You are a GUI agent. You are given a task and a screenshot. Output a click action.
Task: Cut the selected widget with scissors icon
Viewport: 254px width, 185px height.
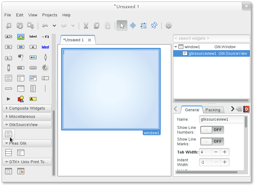(x=86, y=26)
